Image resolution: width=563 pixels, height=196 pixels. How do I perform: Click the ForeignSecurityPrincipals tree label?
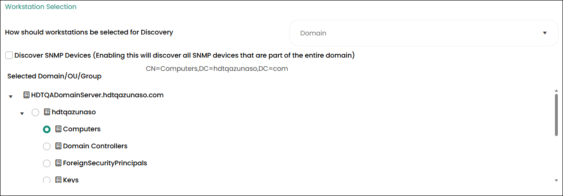tap(105, 163)
